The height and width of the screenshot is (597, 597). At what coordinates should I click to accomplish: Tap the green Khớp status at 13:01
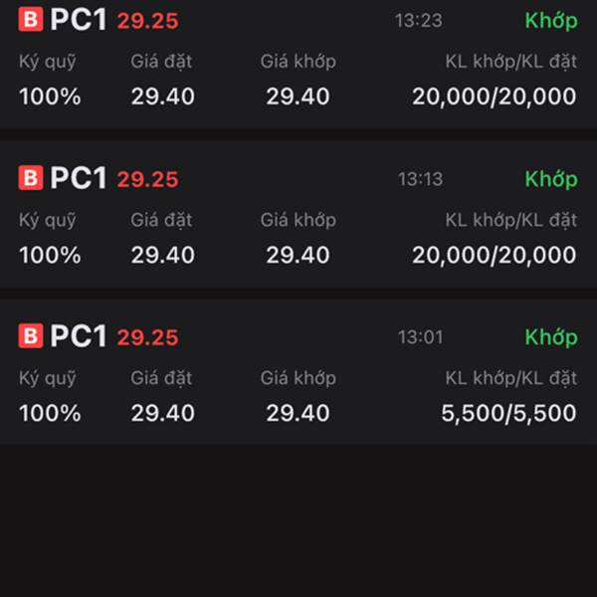551,337
